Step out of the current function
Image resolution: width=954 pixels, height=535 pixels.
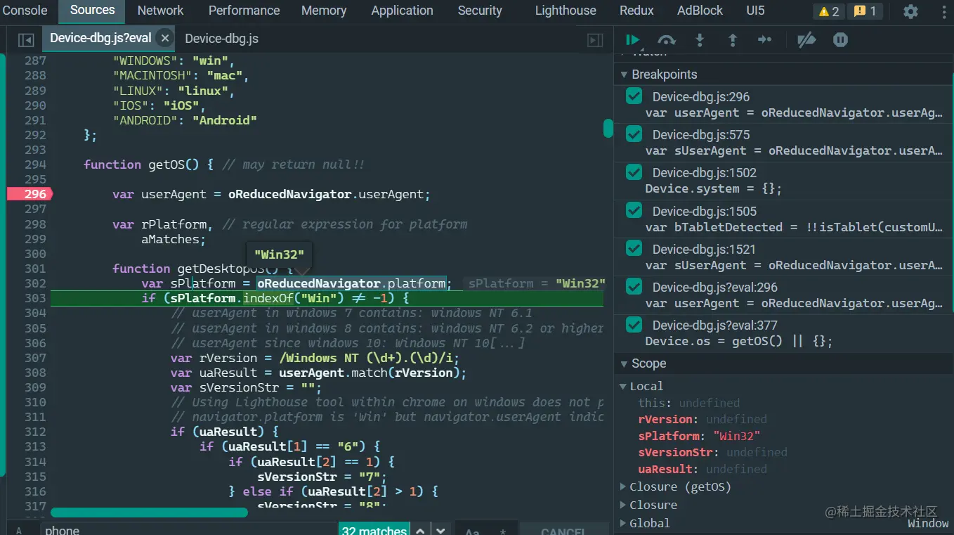[732, 40]
